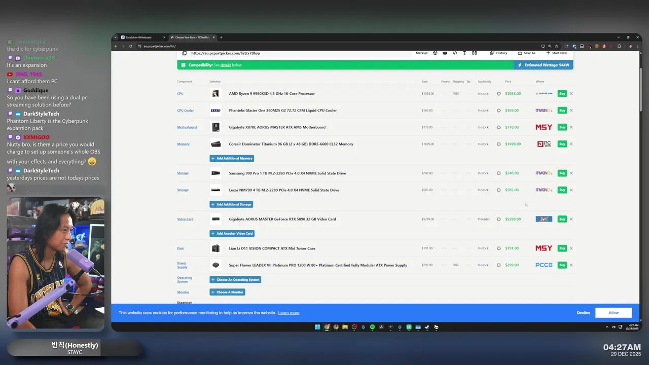Click the $1699.00 Corsair memory price

(513, 144)
